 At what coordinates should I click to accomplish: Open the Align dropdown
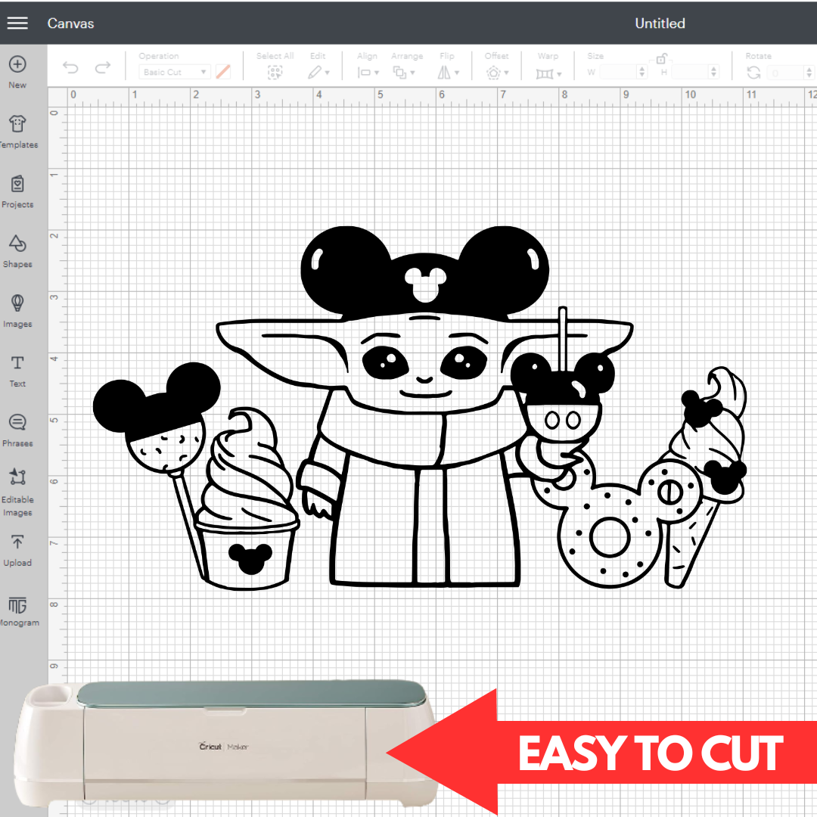368,73
